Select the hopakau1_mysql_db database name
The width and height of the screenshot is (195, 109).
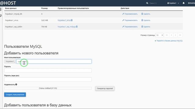click(13, 14)
